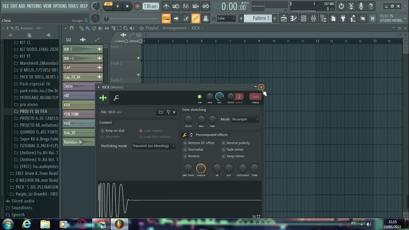This screenshot has height=230, width=409.
Task: Click the sample LENGTH knob
Action: [201, 168]
